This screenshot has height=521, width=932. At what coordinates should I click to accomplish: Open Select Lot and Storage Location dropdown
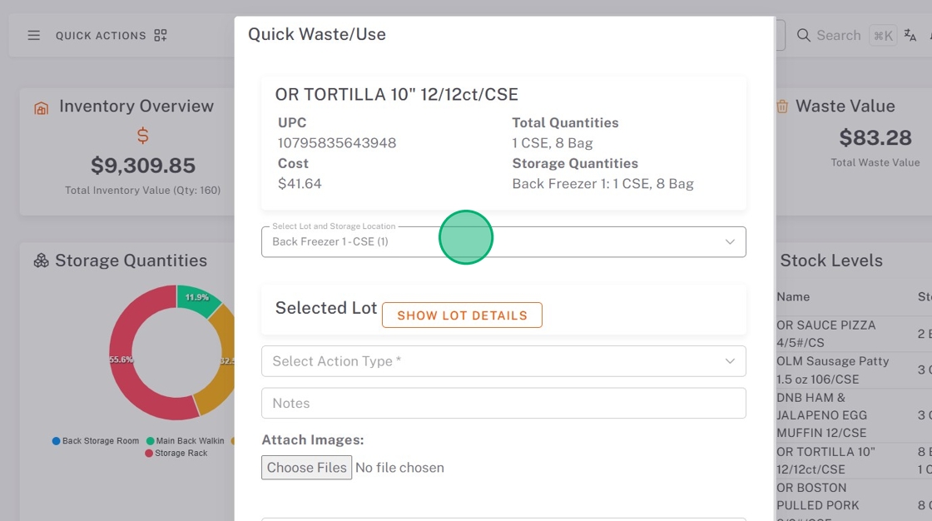click(x=503, y=242)
